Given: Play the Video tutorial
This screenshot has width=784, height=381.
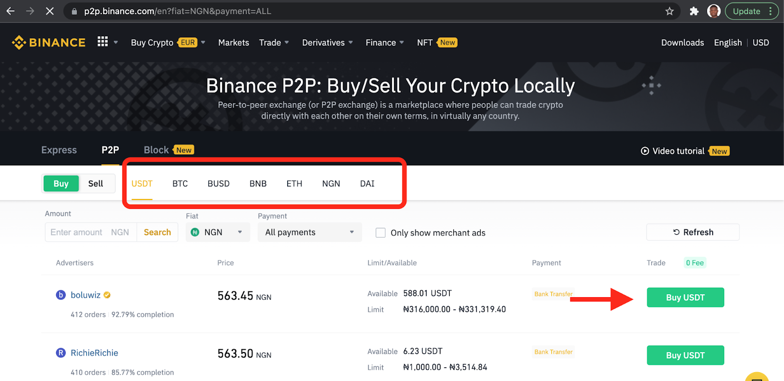Looking at the screenshot, I should [x=672, y=151].
